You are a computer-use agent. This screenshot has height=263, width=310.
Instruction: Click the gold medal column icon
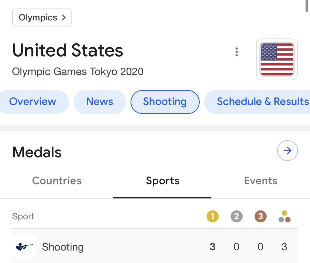pyautogui.click(x=212, y=216)
